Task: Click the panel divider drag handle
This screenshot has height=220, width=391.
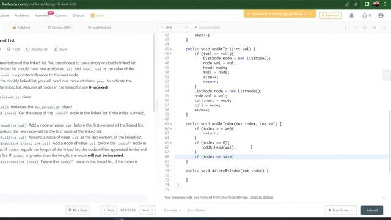Action: [157, 105]
